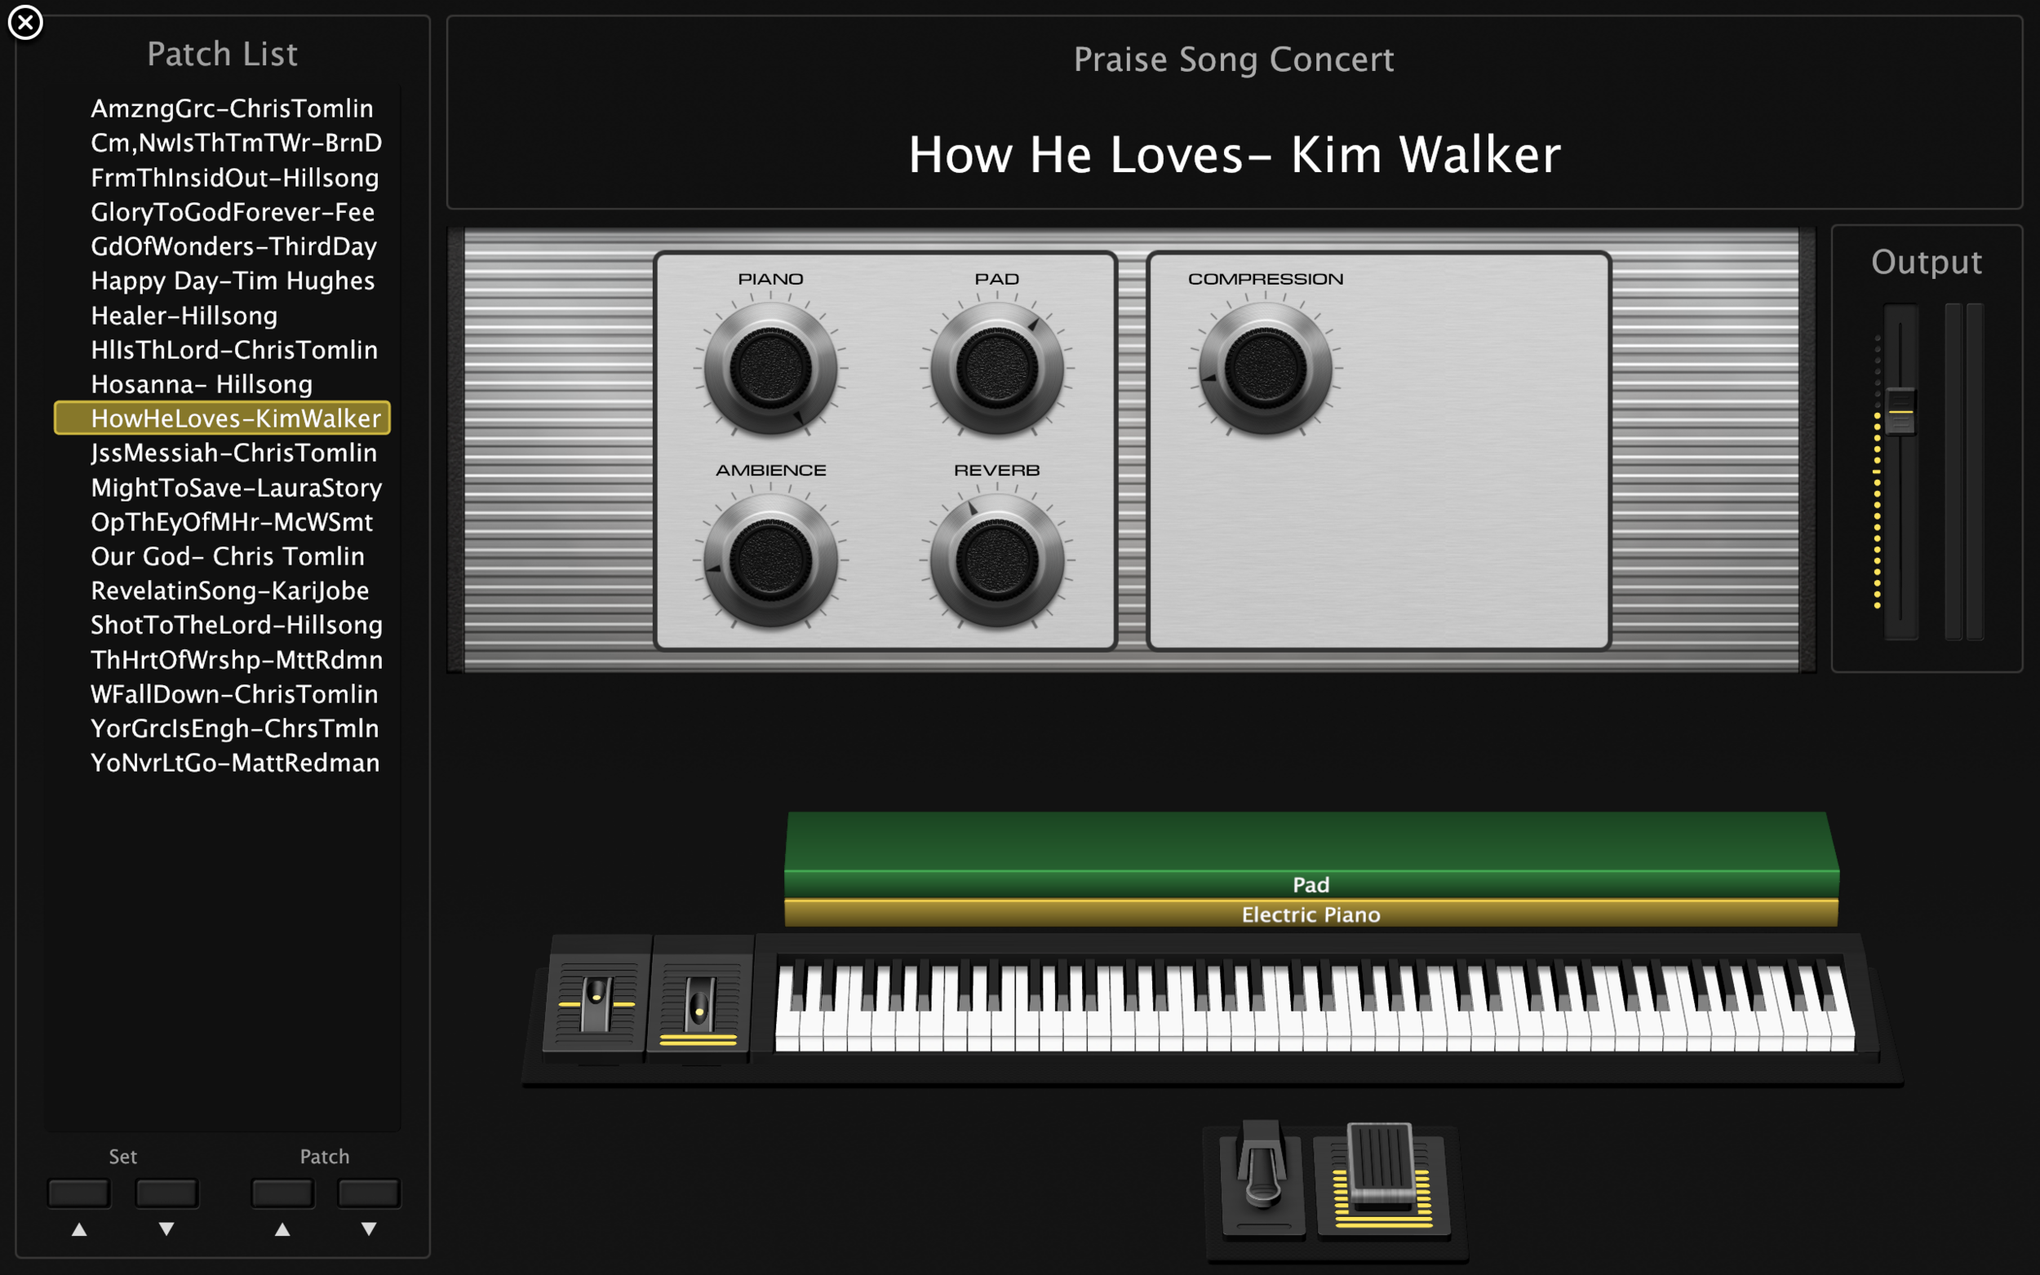Click the REVERB knob
The image size is (2040, 1275).
997,560
